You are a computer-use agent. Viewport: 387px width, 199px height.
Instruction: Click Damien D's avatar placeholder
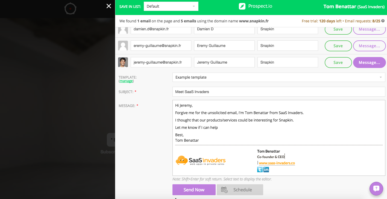[x=123, y=30]
